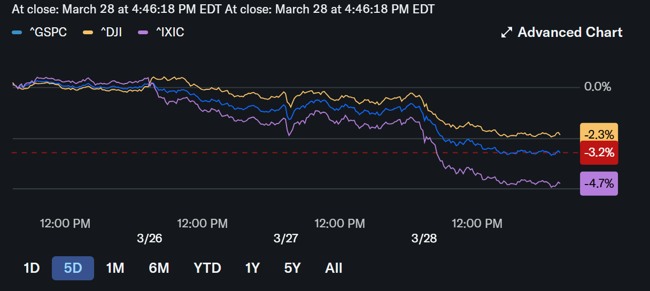Click the 3/27 date axis marker
The image size is (650, 291).
pos(286,239)
